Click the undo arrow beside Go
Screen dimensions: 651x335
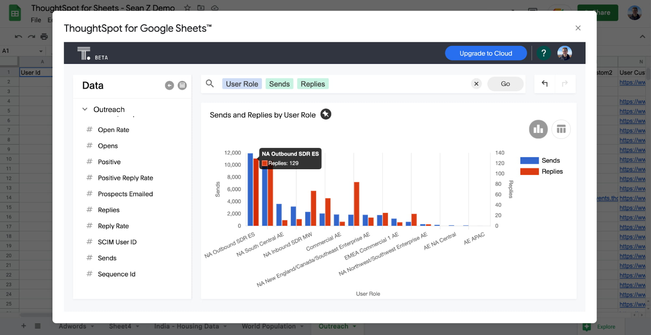click(544, 83)
